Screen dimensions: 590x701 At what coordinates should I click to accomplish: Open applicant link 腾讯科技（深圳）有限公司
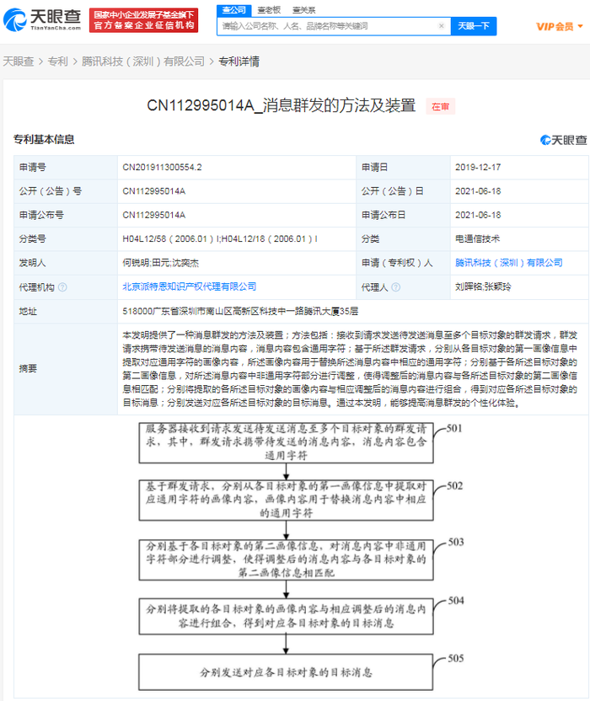pyautogui.click(x=508, y=262)
